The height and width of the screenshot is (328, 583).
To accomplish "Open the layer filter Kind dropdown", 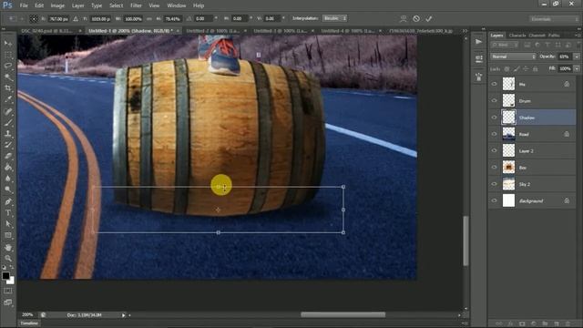I will pos(505,45).
